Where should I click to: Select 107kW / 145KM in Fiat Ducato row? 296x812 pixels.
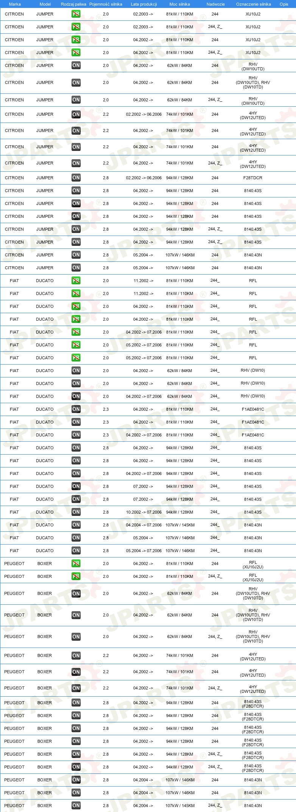pyautogui.click(x=180, y=525)
